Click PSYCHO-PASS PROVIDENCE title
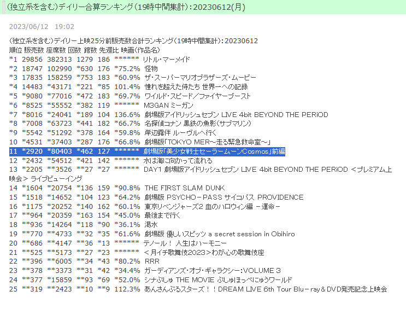406x326 pixels. point(224,197)
